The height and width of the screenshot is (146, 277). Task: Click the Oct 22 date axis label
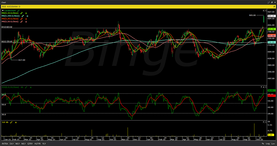coord(260,139)
